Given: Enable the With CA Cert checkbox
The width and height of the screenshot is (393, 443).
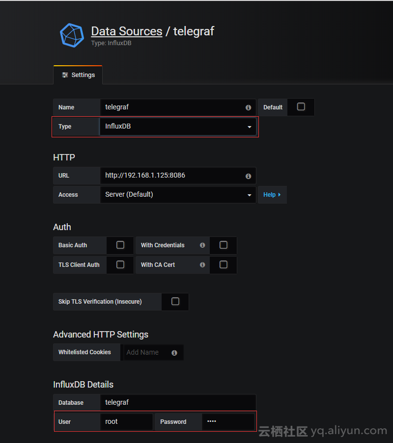Looking at the screenshot, I should pyautogui.click(x=223, y=264).
